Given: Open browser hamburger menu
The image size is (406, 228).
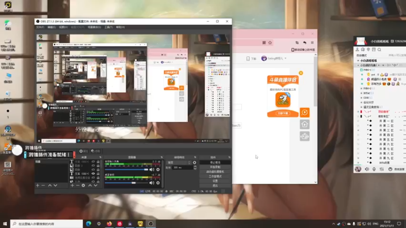Looking at the screenshot, I should pyautogui.click(x=312, y=43).
